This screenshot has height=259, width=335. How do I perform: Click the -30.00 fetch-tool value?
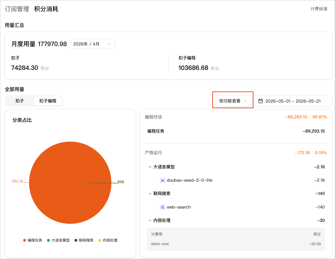click(315, 244)
